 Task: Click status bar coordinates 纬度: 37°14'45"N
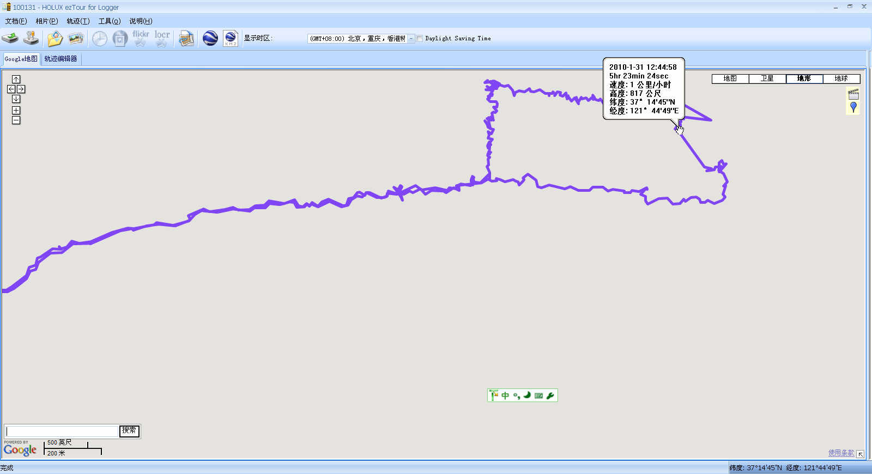point(755,467)
